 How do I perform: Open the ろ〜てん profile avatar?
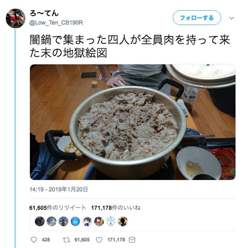click(x=16, y=18)
